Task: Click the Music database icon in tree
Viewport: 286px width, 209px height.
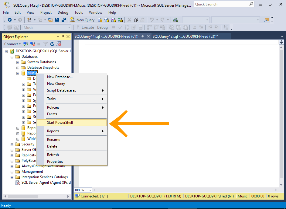Action: (23, 73)
